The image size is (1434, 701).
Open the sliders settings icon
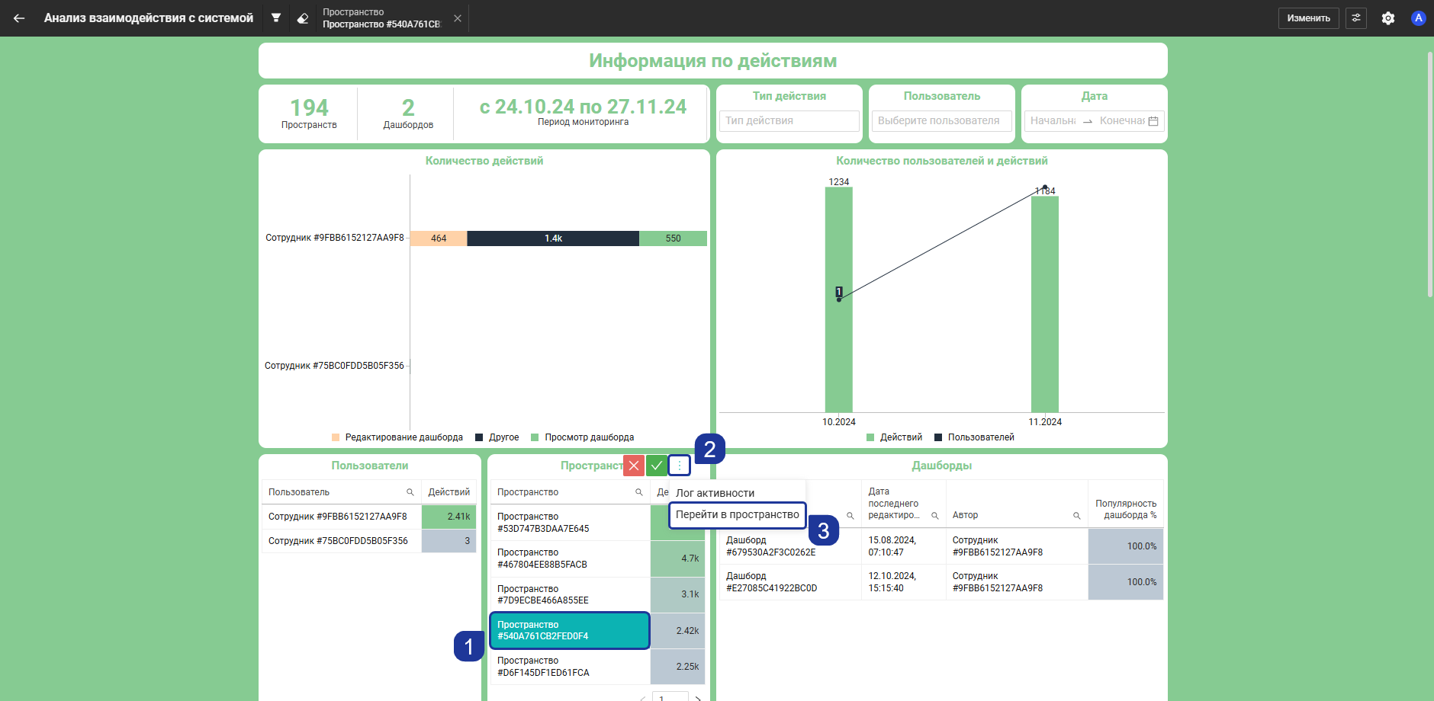(x=1356, y=18)
